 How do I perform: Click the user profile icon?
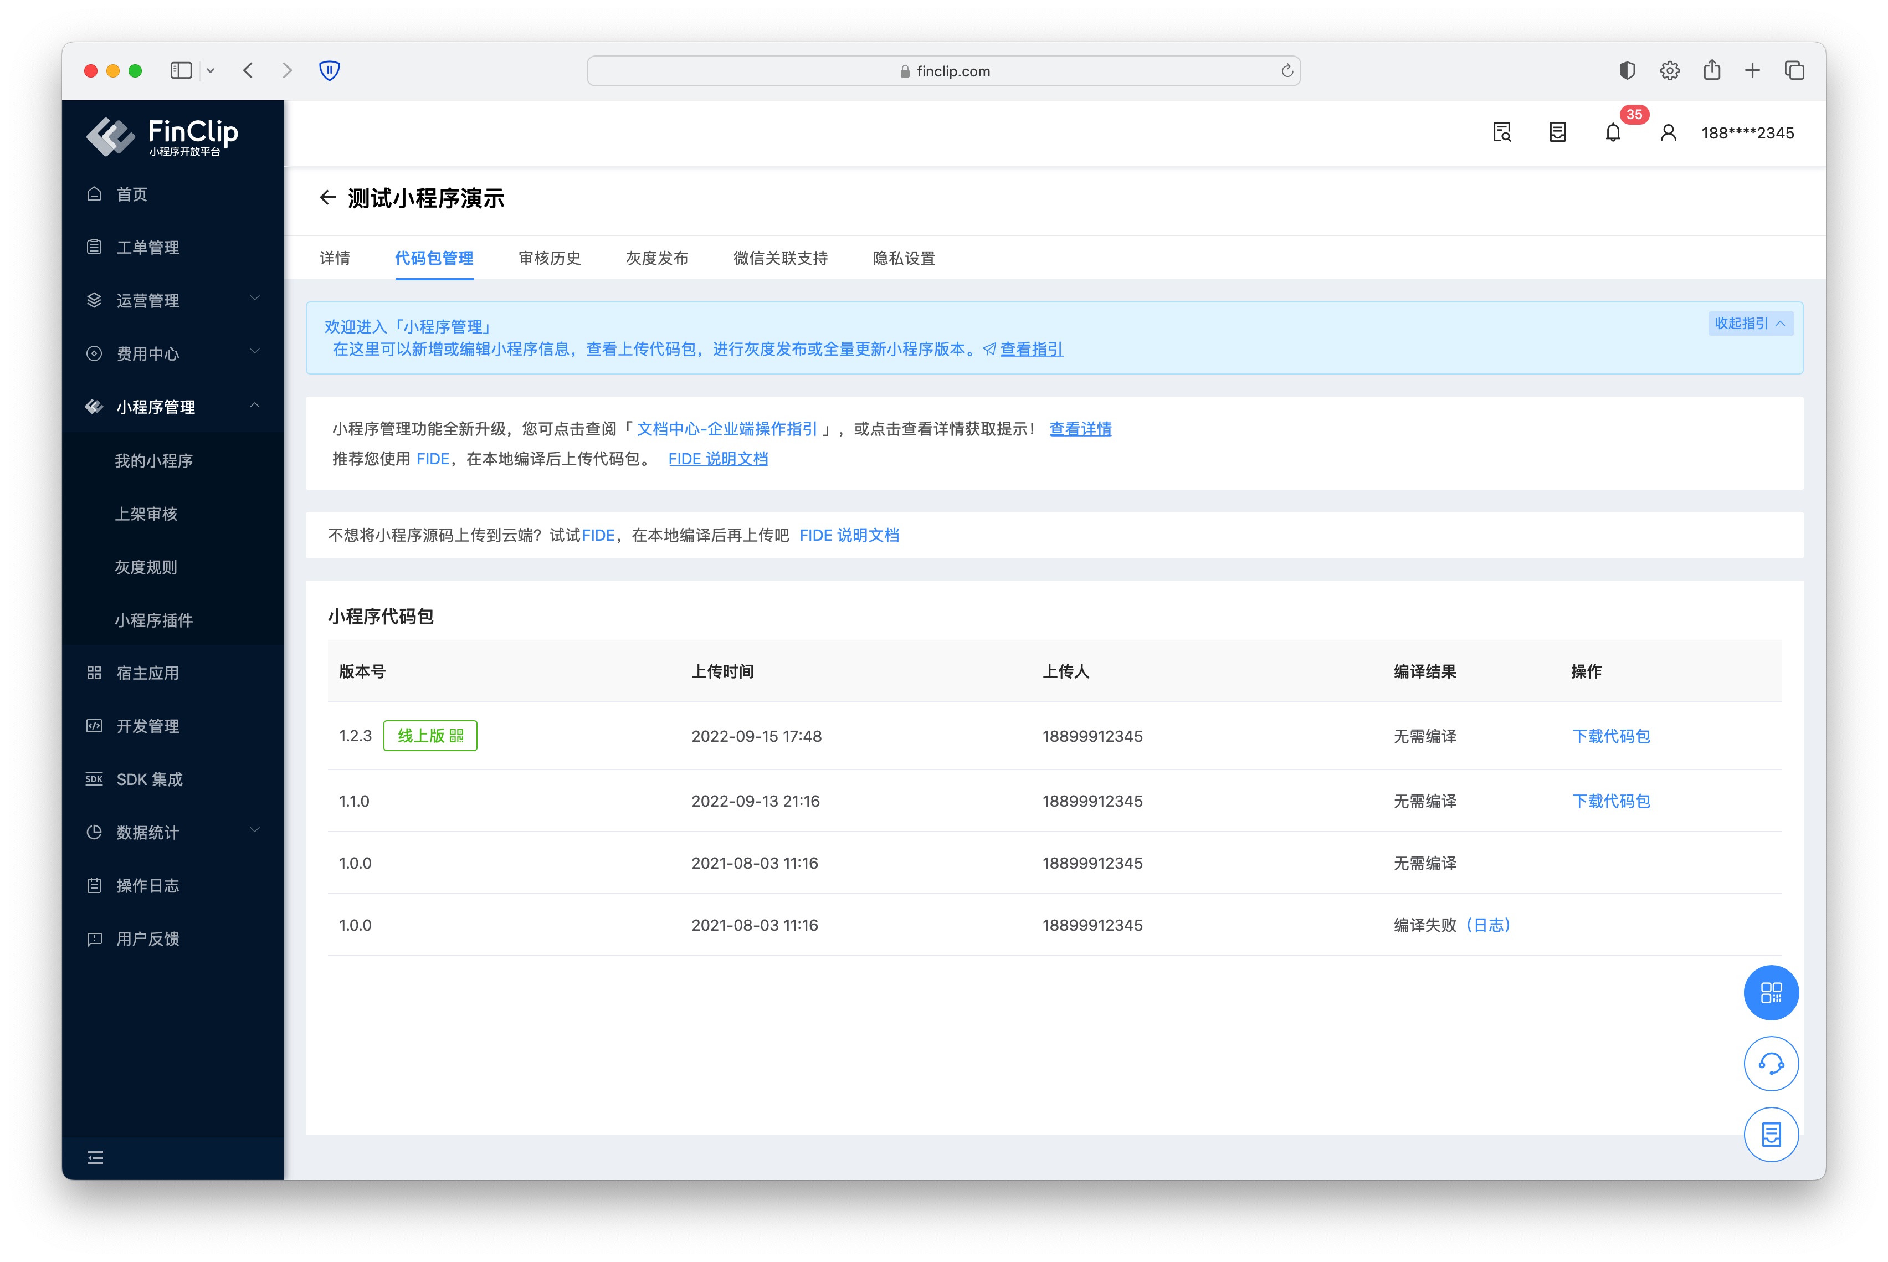coord(1668,133)
